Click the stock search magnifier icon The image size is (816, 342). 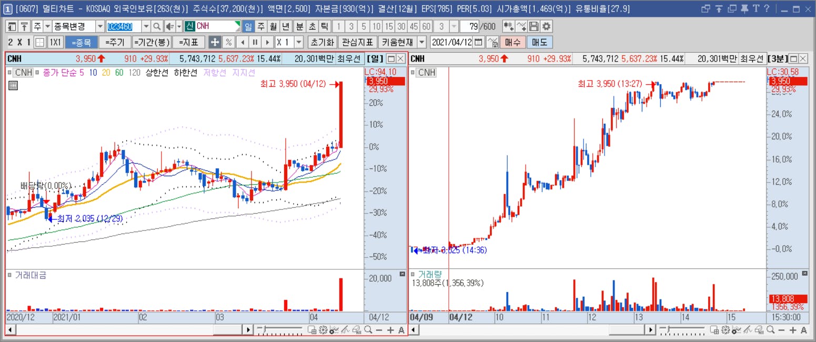pos(157,26)
